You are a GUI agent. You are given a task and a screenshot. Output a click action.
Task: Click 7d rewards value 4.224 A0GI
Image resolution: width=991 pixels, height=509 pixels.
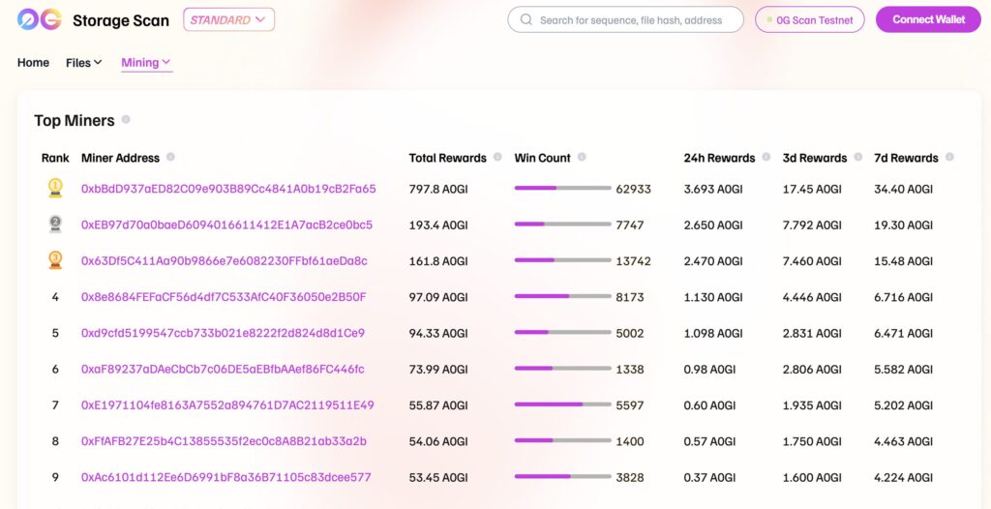click(x=904, y=477)
